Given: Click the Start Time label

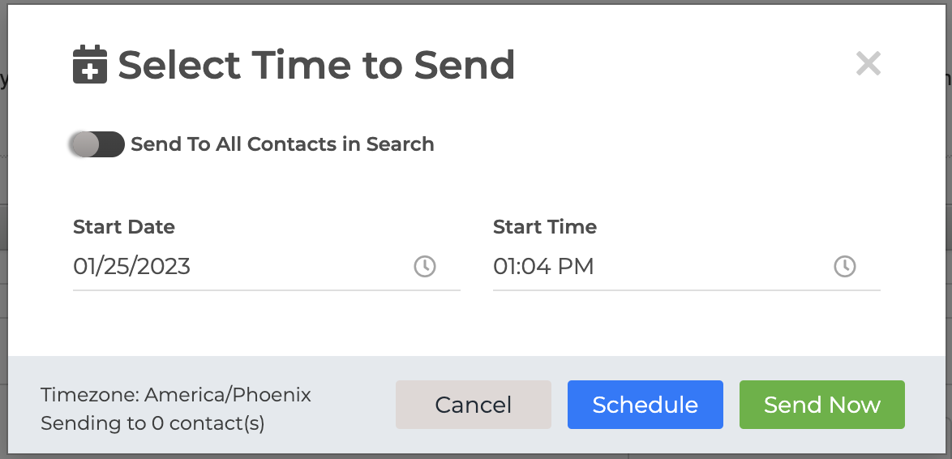Looking at the screenshot, I should pos(545,227).
